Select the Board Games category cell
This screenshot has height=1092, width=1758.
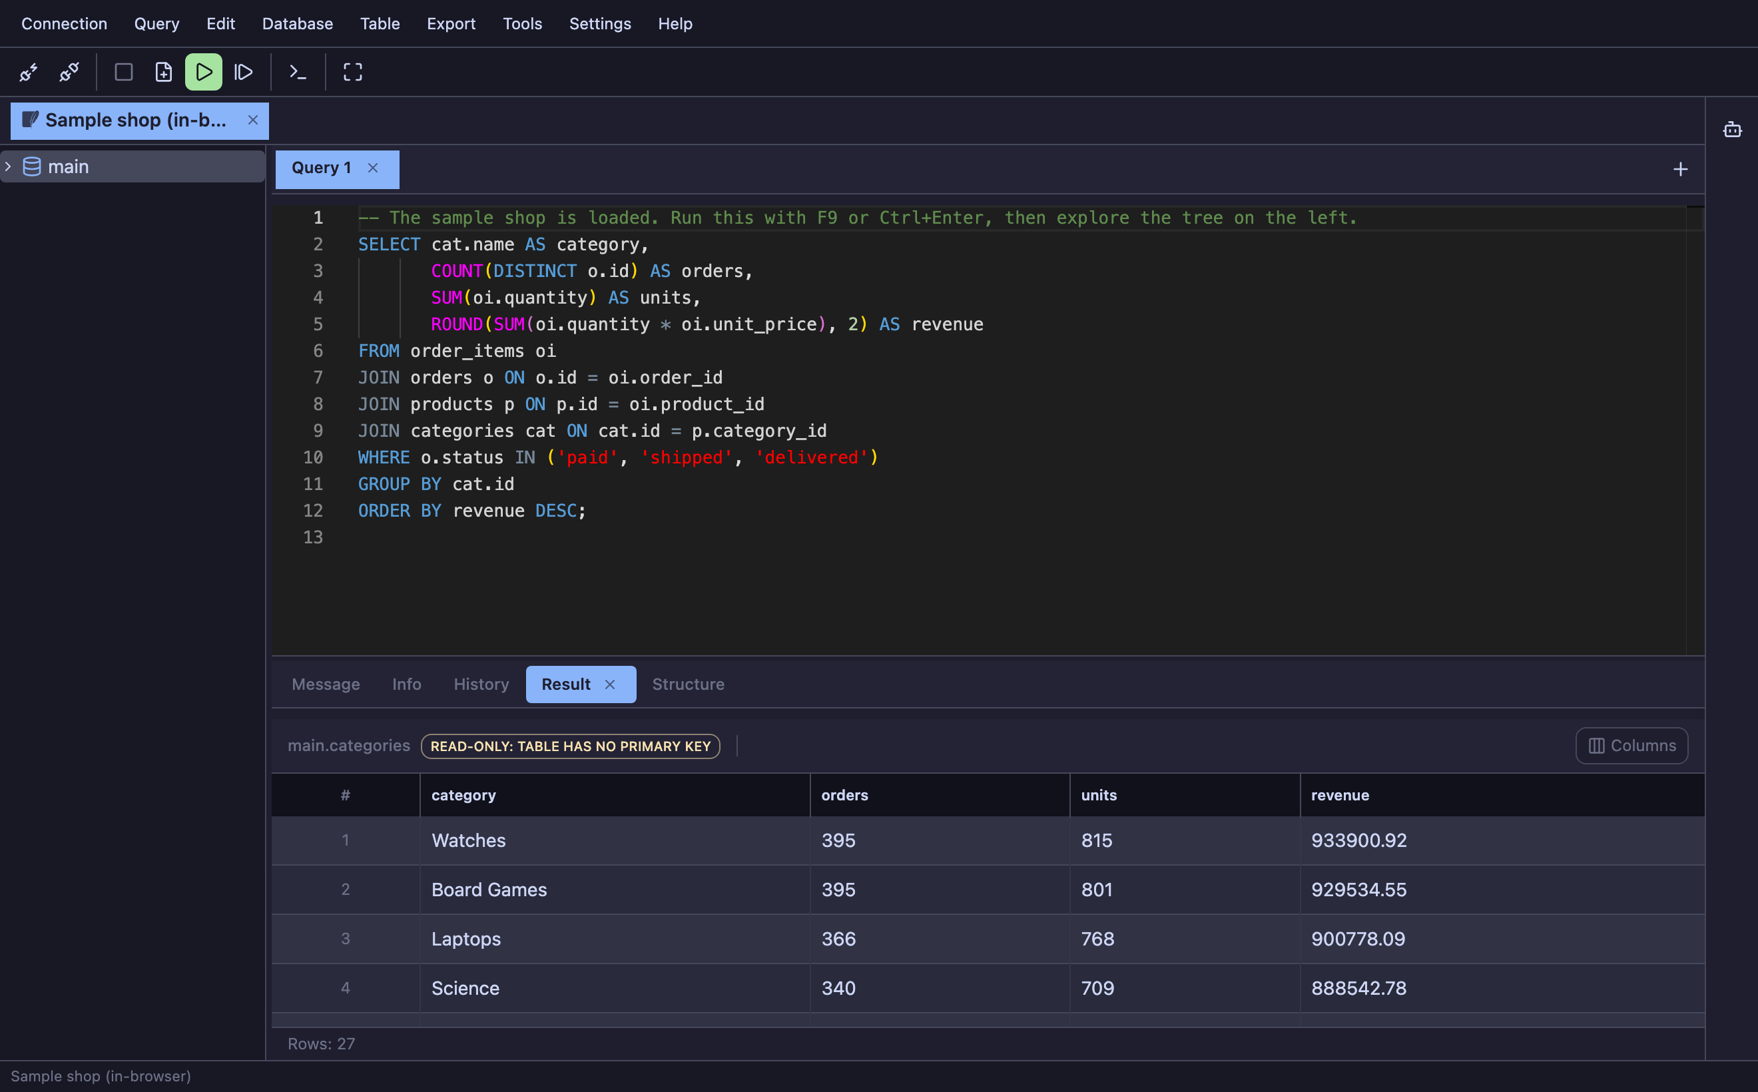tap(615, 890)
